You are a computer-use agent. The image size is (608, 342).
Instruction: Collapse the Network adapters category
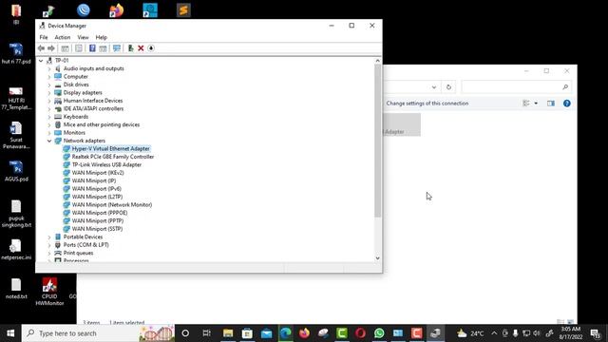[49, 141]
